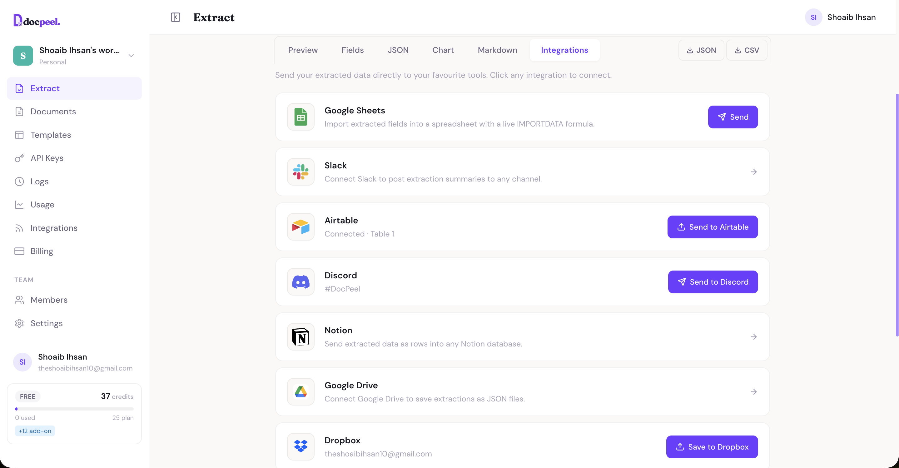Click the Dropbox logo icon
The width and height of the screenshot is (899, 468).
[301, 447]
